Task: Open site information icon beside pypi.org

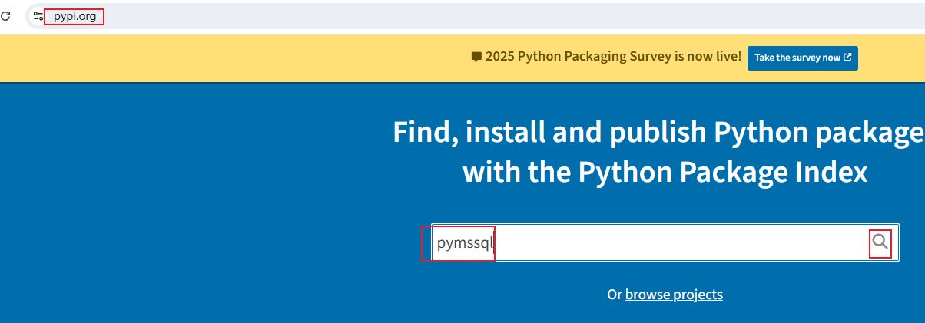Action: tap(38, 15)
